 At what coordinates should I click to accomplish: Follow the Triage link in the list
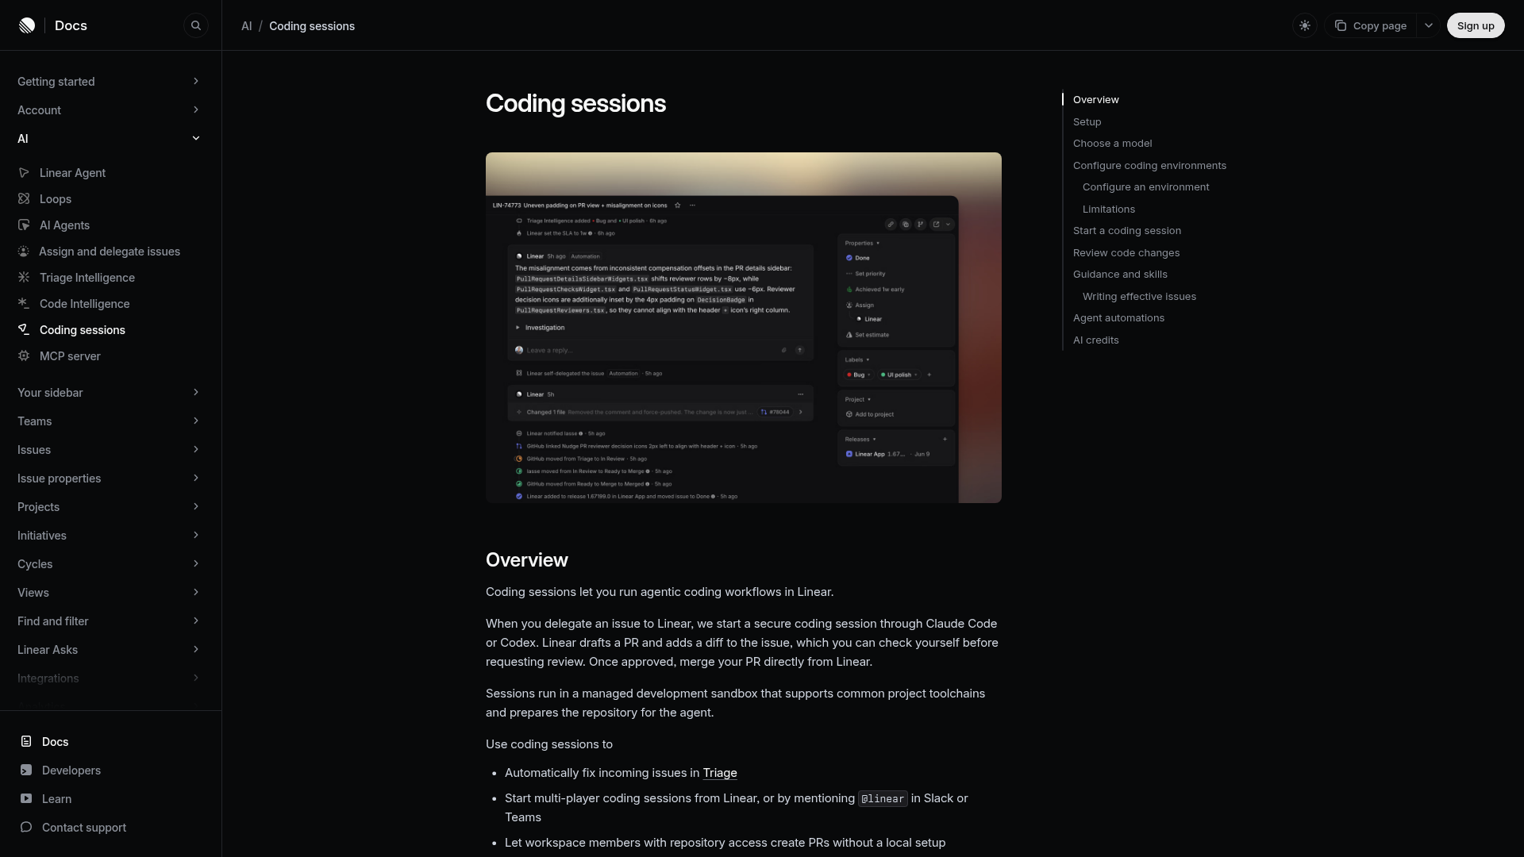tap(719, 773)
